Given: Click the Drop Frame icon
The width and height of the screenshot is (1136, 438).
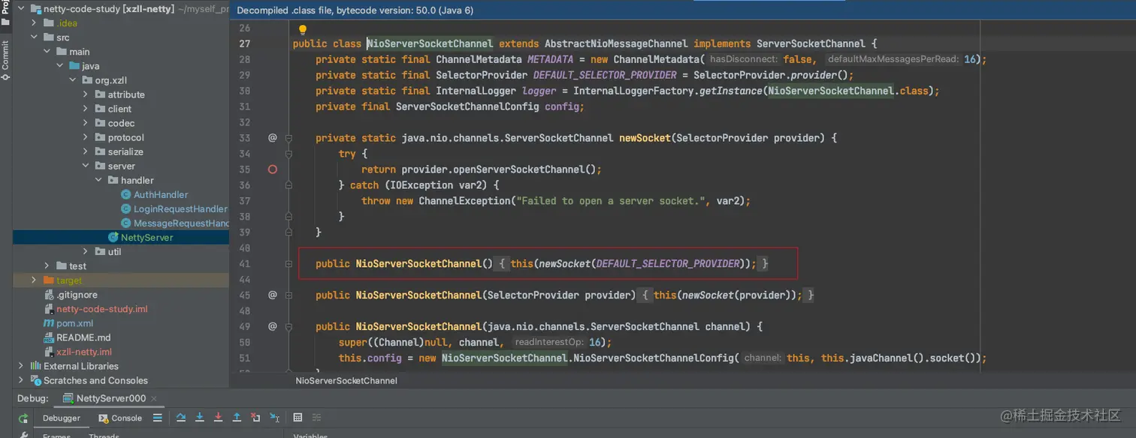Looking at the screenshot, I should pos(255,418).
